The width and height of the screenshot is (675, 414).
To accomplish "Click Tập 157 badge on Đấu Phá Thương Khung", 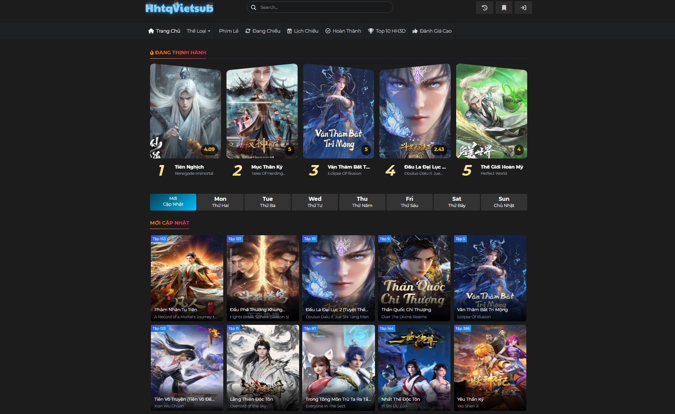I will [x=235, y=239].
